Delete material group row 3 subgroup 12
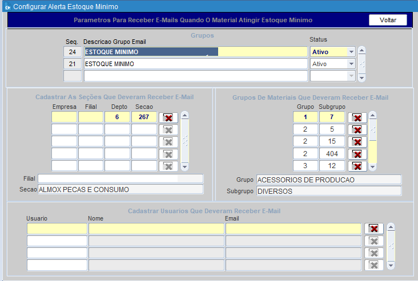Viewport: 418px width, 281px height. [357, 166]
